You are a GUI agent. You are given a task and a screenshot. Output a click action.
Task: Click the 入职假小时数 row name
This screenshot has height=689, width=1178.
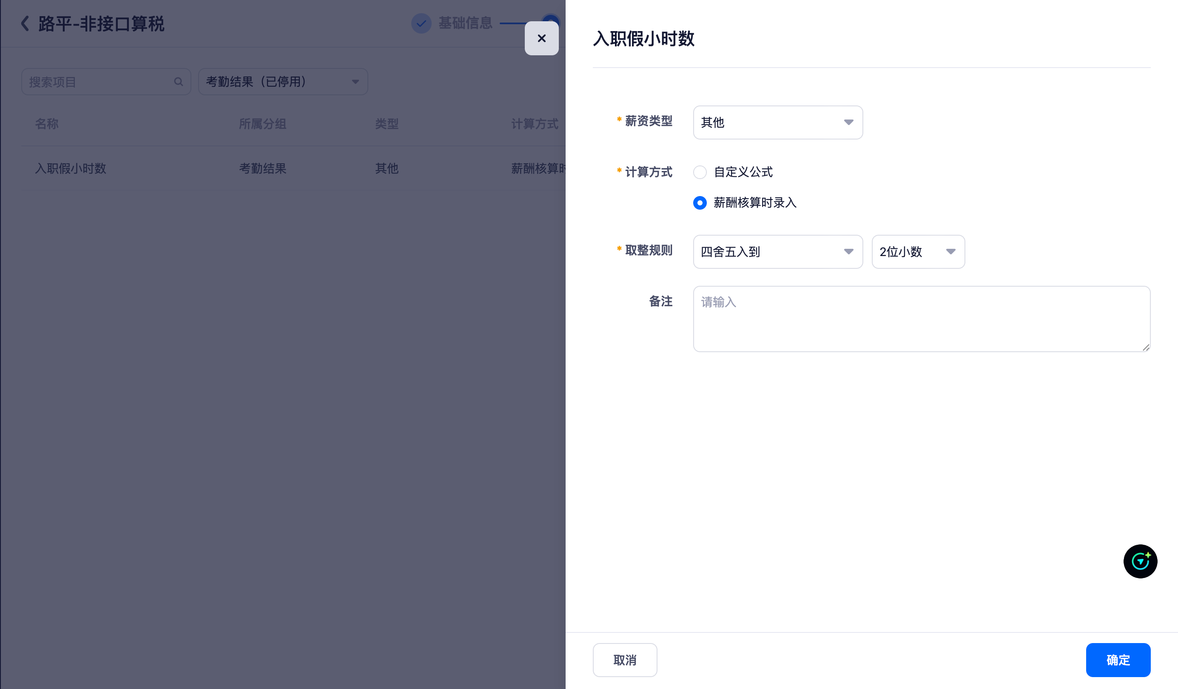(x=71, y=168)
